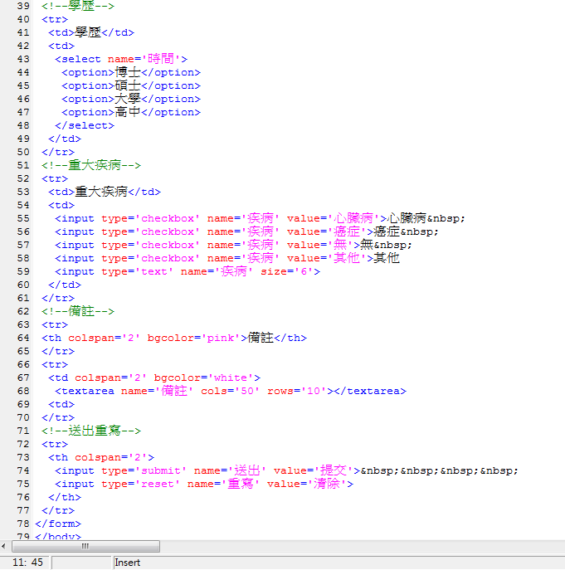Viewport: 565px width, 570px height.
Task: Click the <tr> tag on line 40
Action: pyautogui.click(x=55, y=19)
